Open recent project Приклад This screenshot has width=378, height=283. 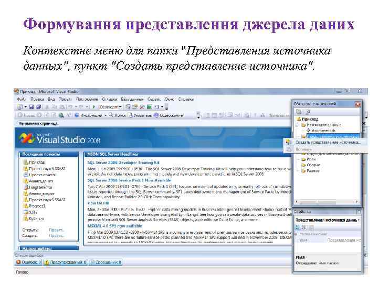pyautogui.click(x=34, y=162)
